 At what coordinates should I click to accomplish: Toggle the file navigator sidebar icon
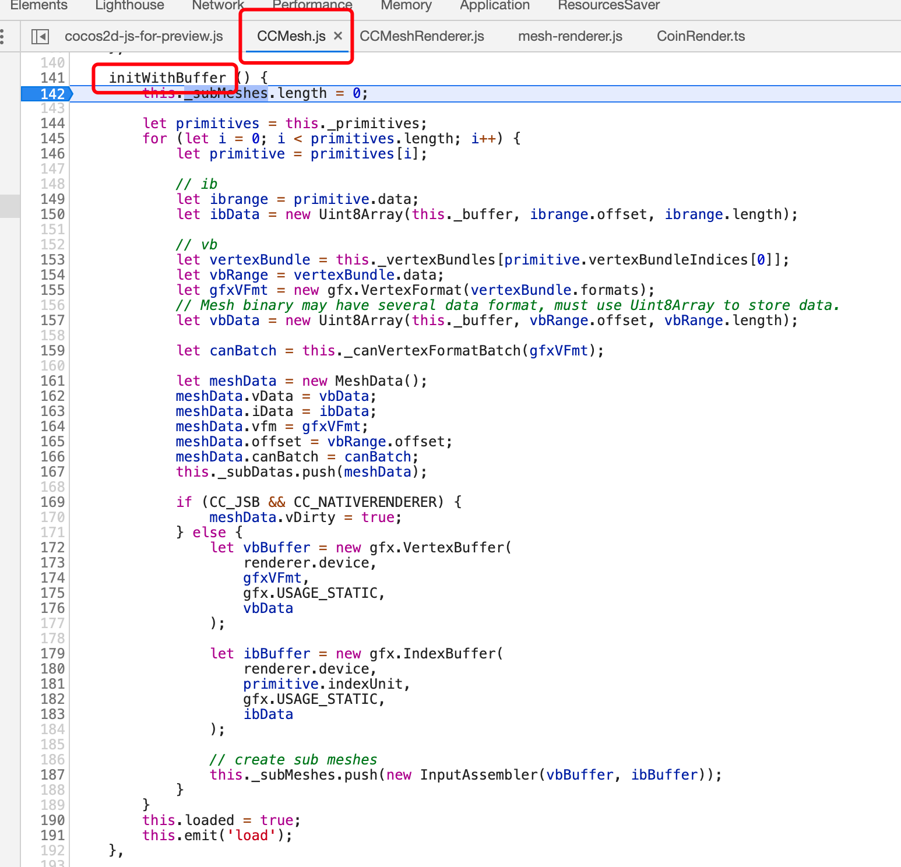pyautogui.click(x=40, y=36)
